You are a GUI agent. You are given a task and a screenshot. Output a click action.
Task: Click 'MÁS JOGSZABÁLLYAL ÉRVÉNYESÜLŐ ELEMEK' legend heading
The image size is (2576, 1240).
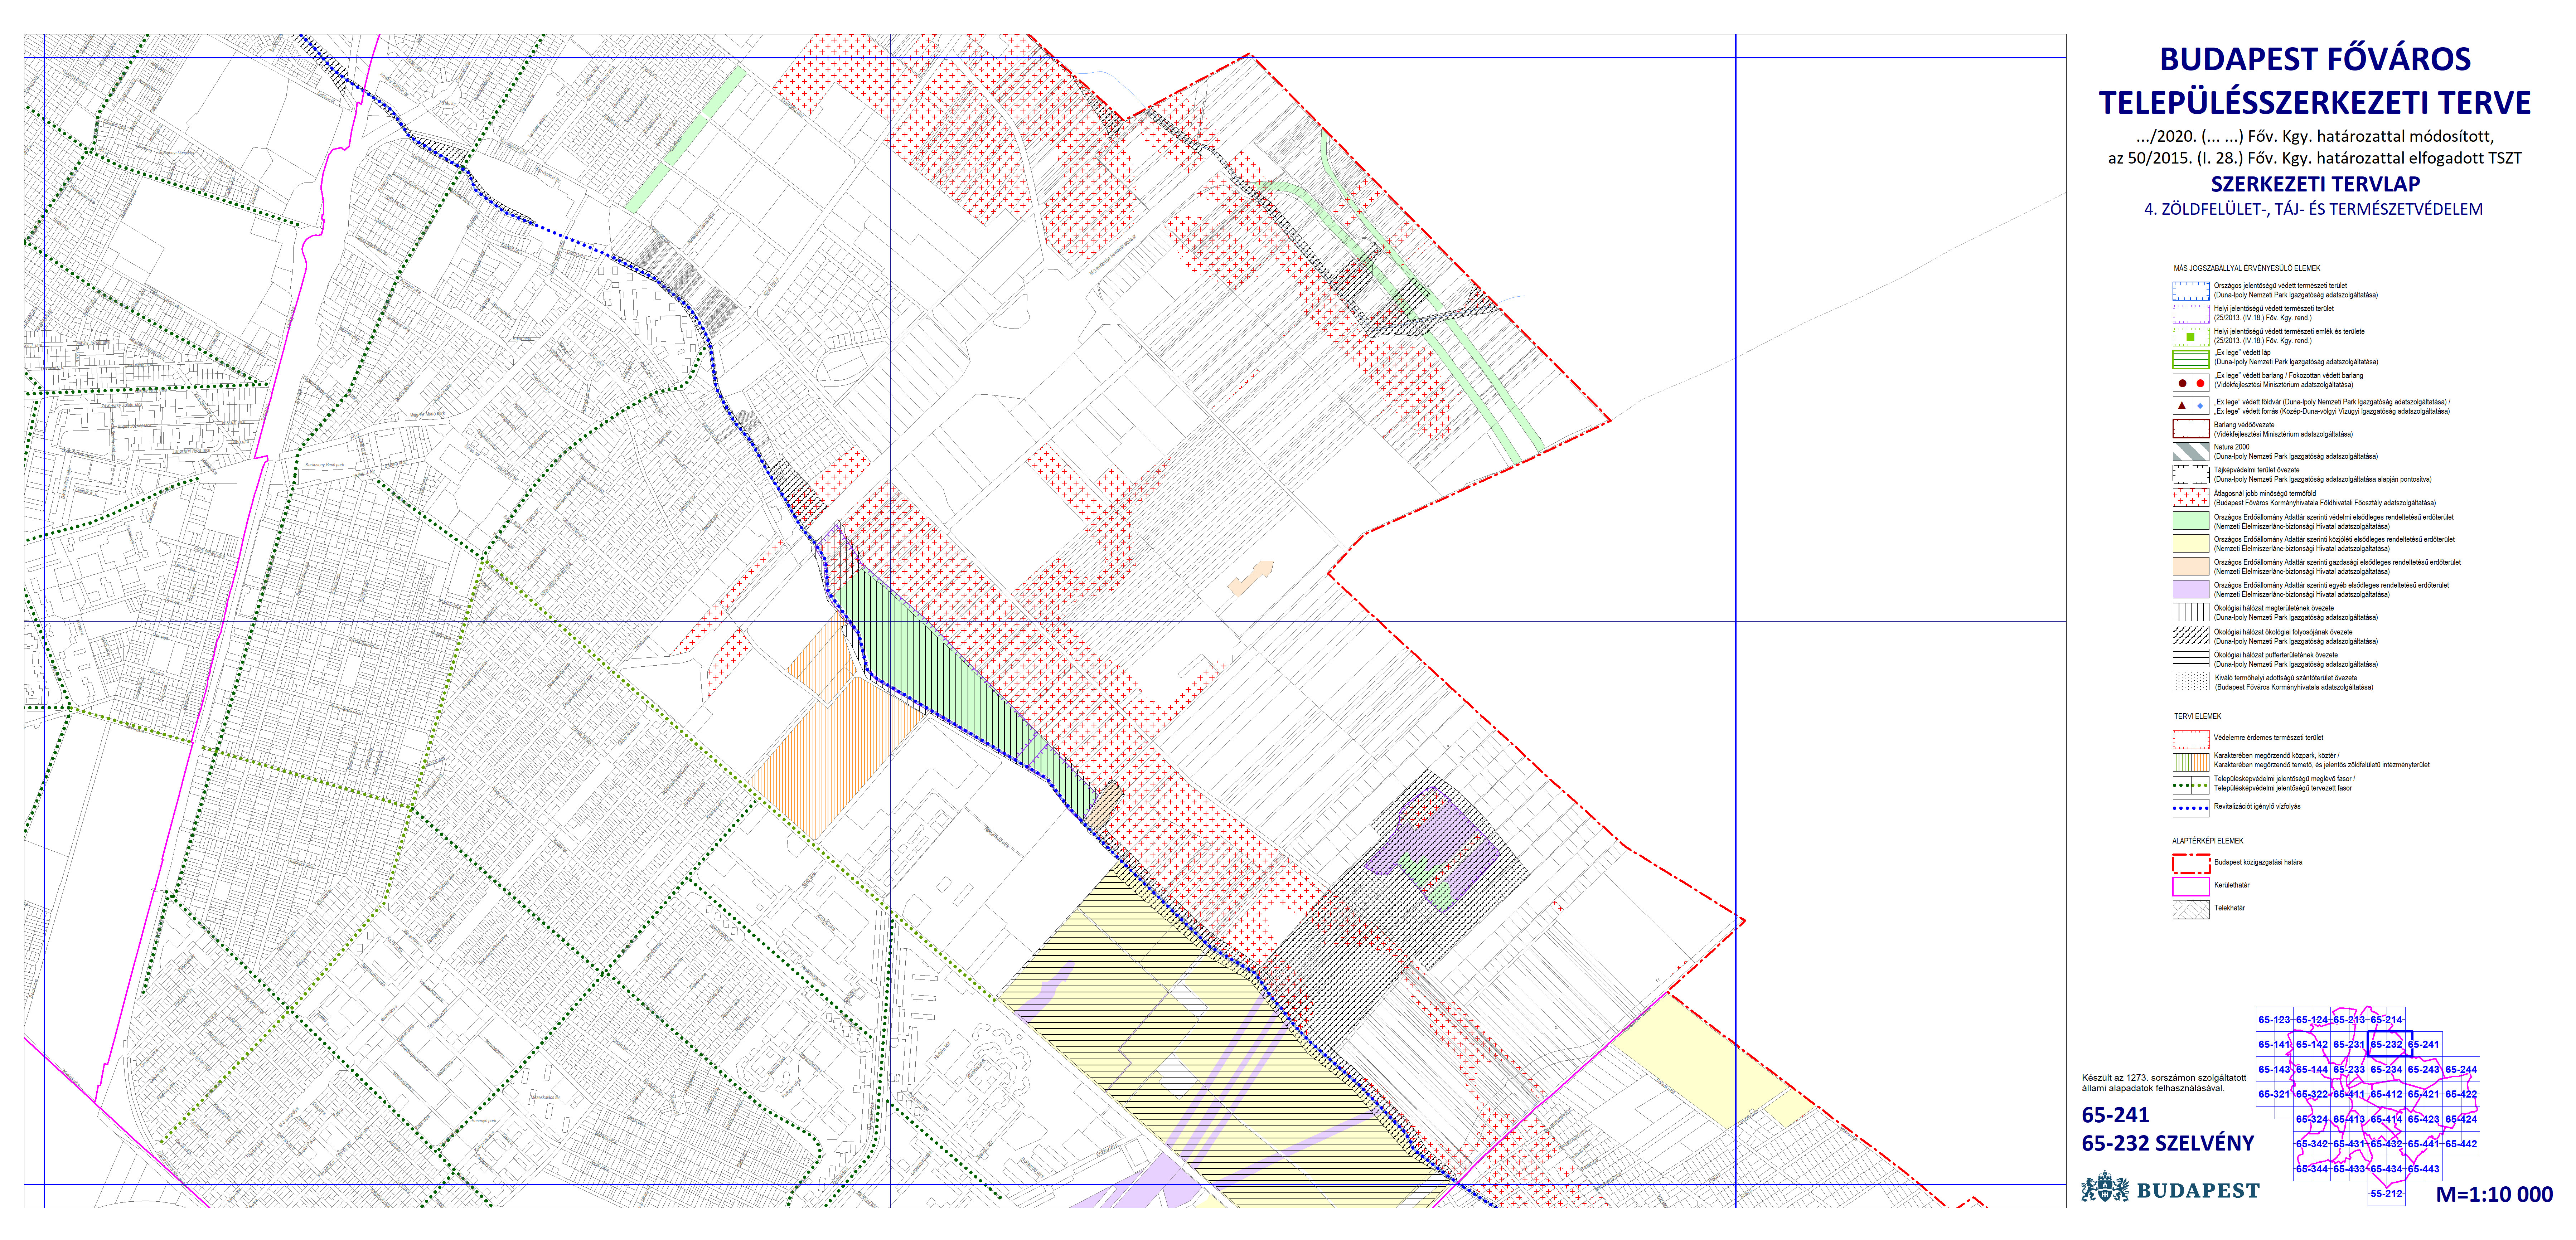[x=2247, y=268]
